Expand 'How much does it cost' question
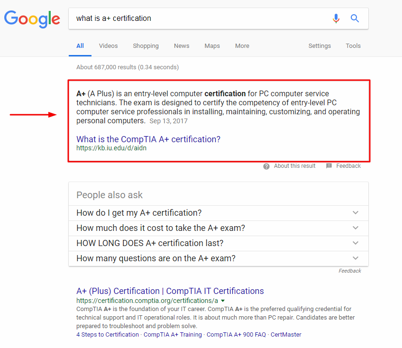This screenshot has width=402, height=348. [356, 228]
